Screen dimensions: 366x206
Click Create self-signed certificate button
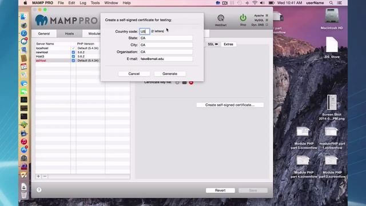(230, 105)
